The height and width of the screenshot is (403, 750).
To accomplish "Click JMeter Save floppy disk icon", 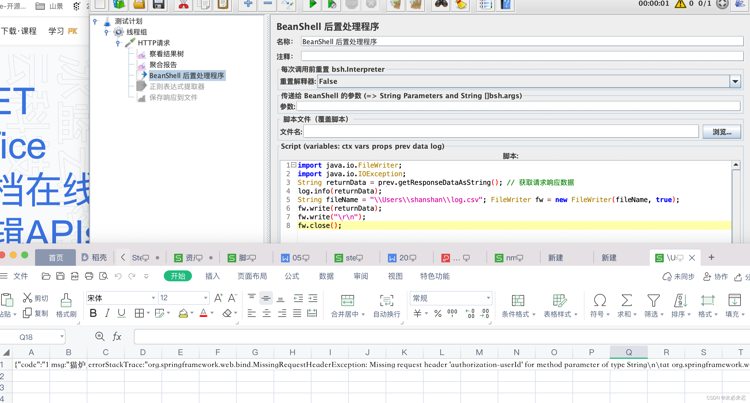I will pyautogui.click(x=159, y=5).
